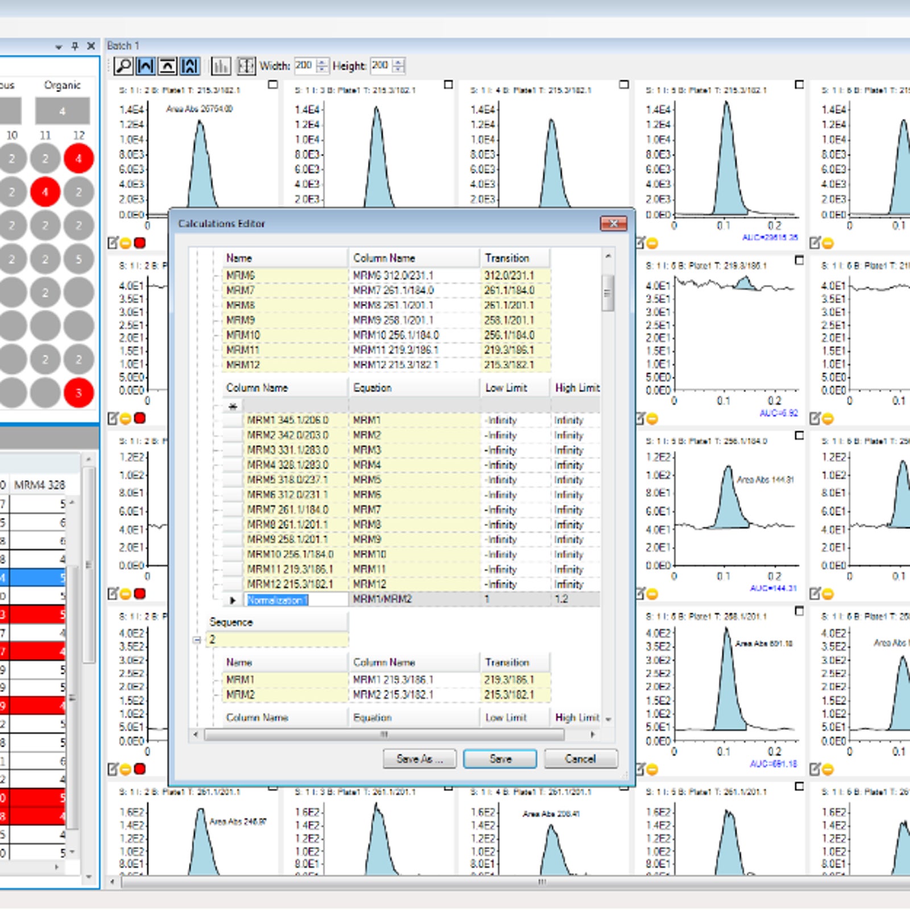Cancel the Calculations Editor dialog
Screen dimensions: 910x910
pos(581,759)
